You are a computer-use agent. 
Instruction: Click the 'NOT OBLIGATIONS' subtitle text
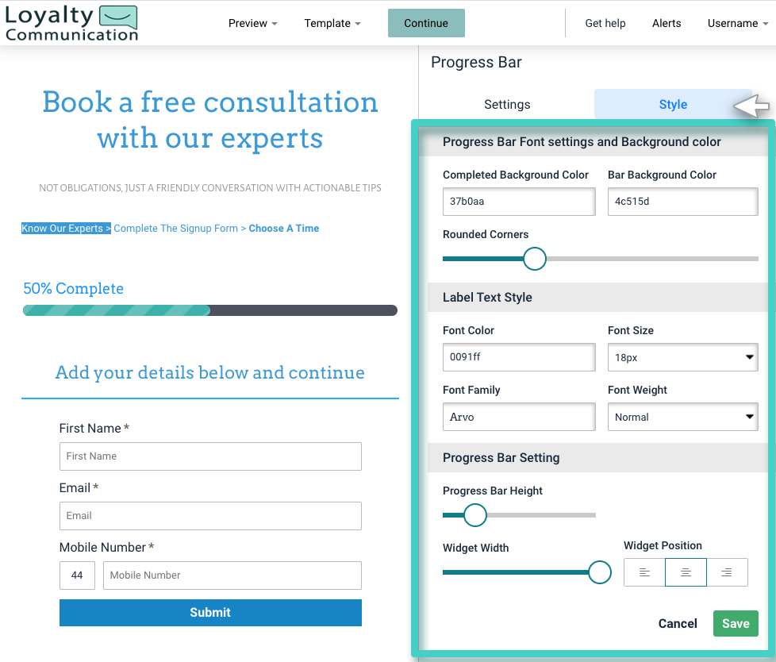tap(210, 188)
